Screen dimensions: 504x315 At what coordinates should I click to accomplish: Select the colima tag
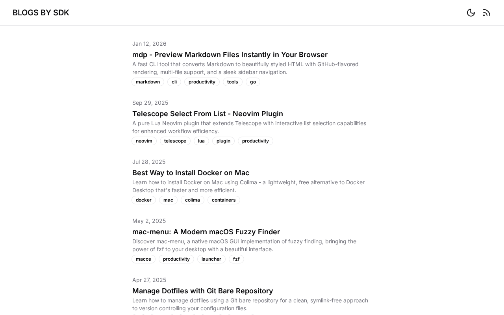tap(192, 200)
